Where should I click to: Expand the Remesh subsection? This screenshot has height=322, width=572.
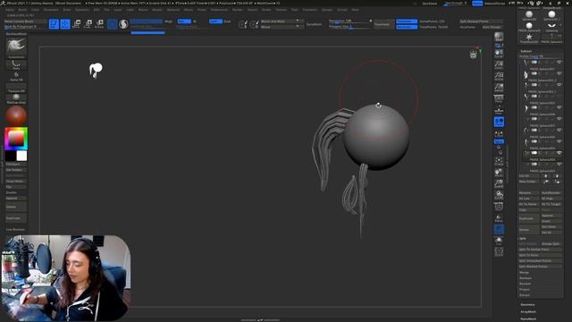526,284
